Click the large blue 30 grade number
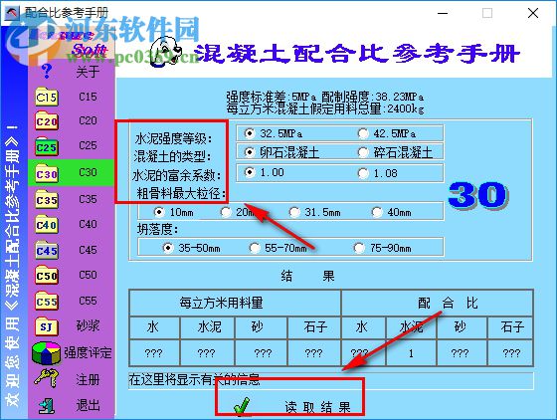This screenshot has width=557, height=420. coord(478,195)
